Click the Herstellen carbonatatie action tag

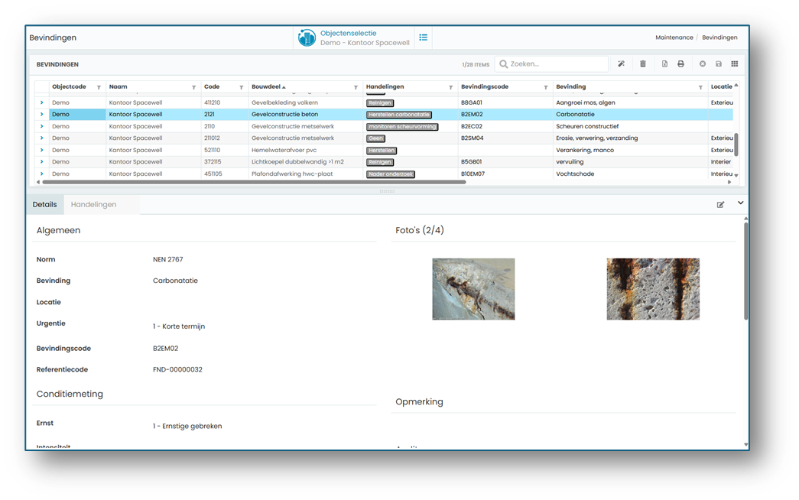click(x=399, y=115)
